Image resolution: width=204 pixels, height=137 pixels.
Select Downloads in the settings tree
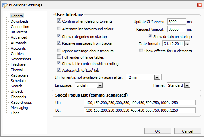tap(20, 21)
